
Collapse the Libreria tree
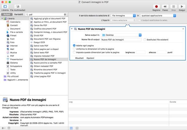(2, 18)
